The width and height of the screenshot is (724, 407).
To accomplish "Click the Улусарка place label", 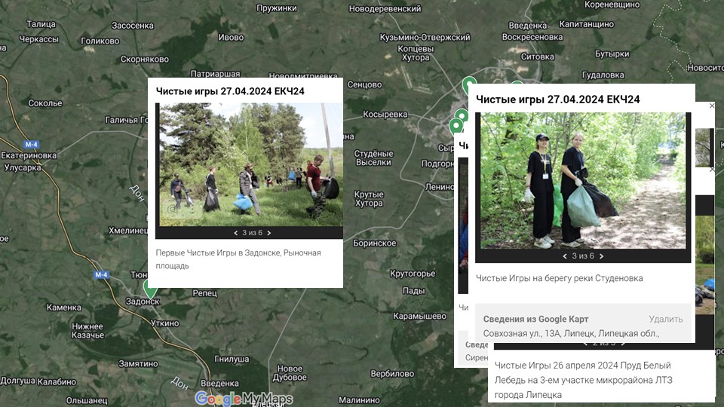I will (23, 167).
